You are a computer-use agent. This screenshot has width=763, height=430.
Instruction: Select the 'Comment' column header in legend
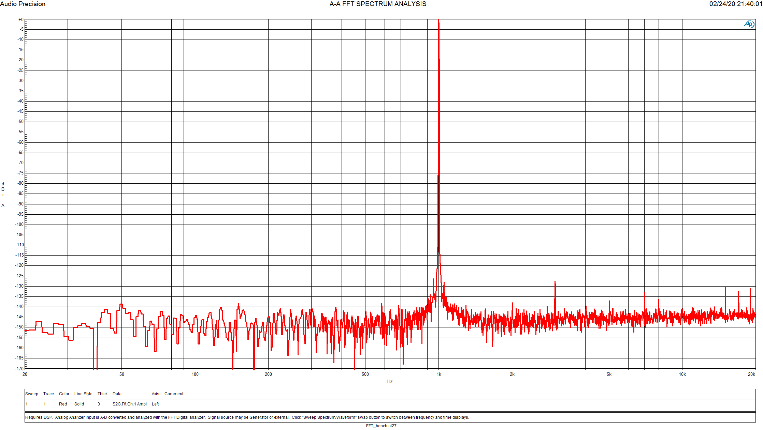174,394
